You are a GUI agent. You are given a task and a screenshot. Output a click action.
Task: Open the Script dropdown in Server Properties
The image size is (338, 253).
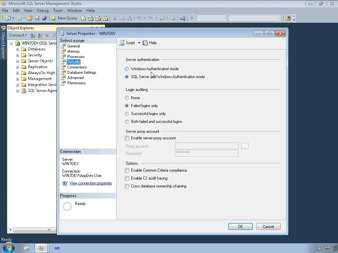pyautogui.click(x=138, y=42)
